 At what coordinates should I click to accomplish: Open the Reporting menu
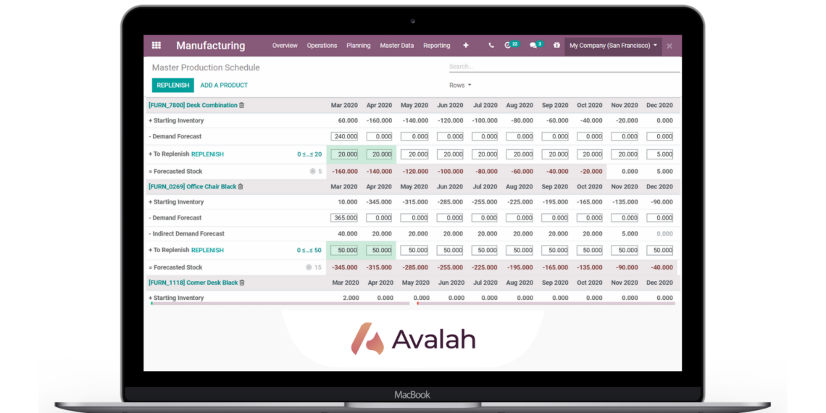click(436, 46)
